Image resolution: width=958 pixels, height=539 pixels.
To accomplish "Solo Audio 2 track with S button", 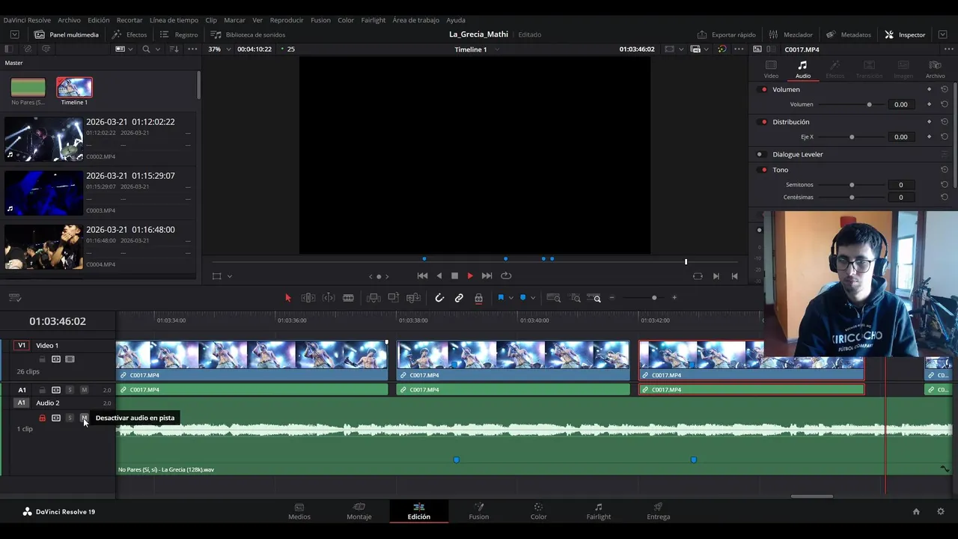I will click(70, 418).
